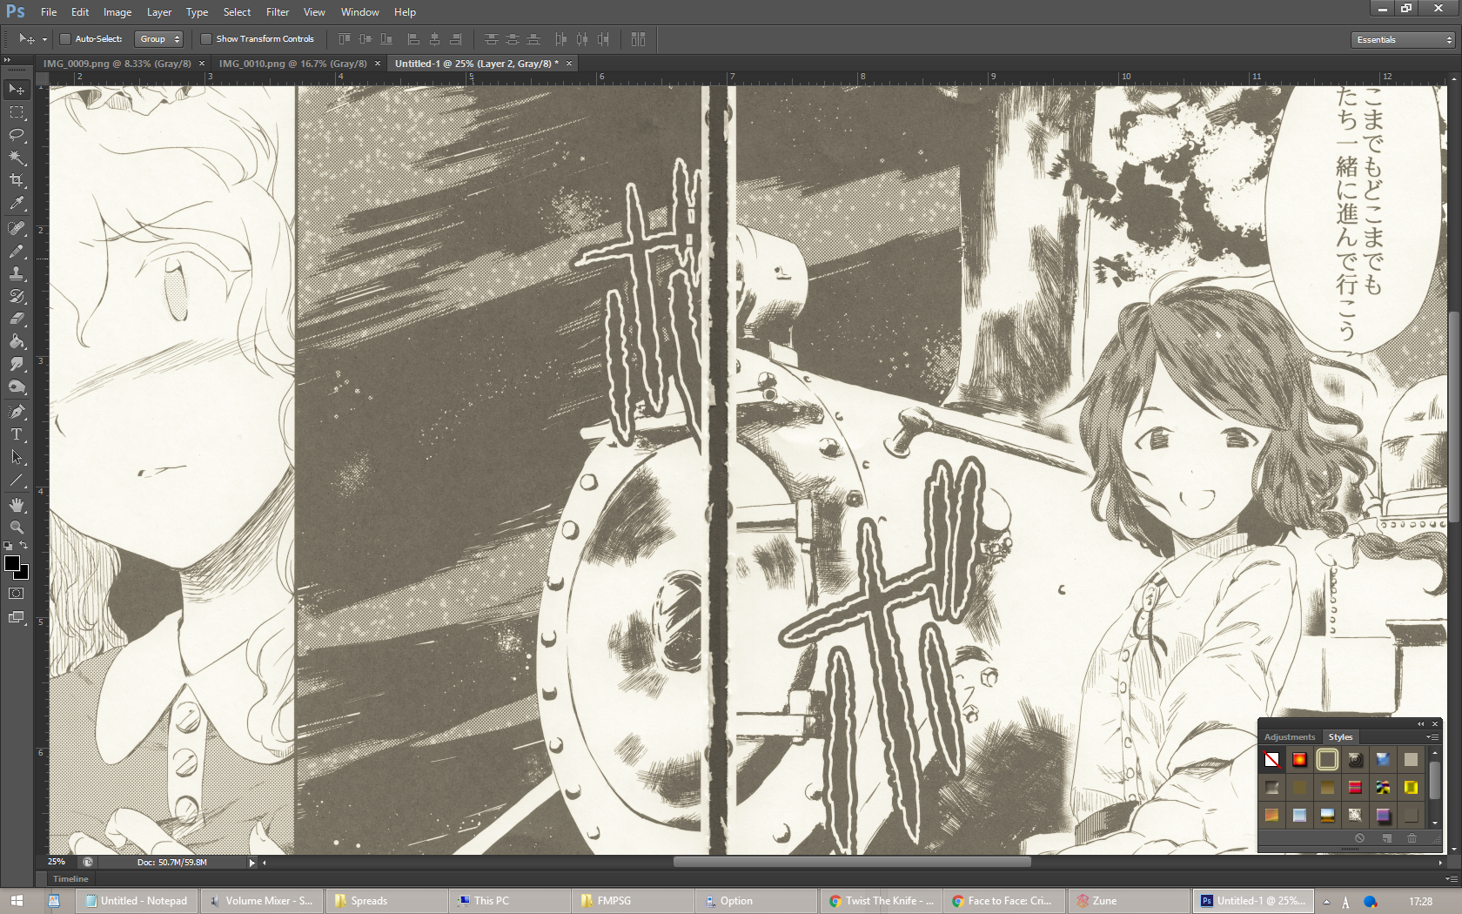Image resolution: width=1462 pixels, height=914 pixels.
Task: Swap foreground and background colors
Action: coord(24,545)
